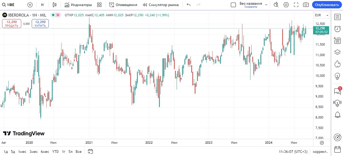Expand the 'Без названия' layout menu arrow
The image size is (343, 156).
pos(266,5)
